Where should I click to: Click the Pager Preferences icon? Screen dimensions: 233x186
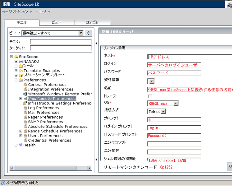coord(25,117)
